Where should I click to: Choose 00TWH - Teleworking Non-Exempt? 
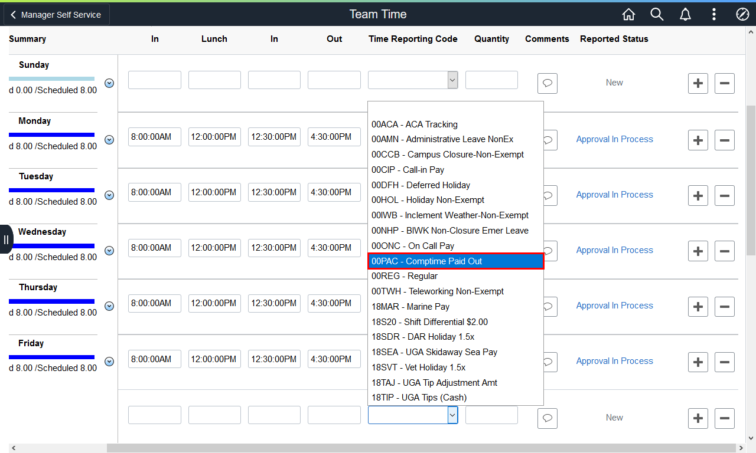click(455, 291)
